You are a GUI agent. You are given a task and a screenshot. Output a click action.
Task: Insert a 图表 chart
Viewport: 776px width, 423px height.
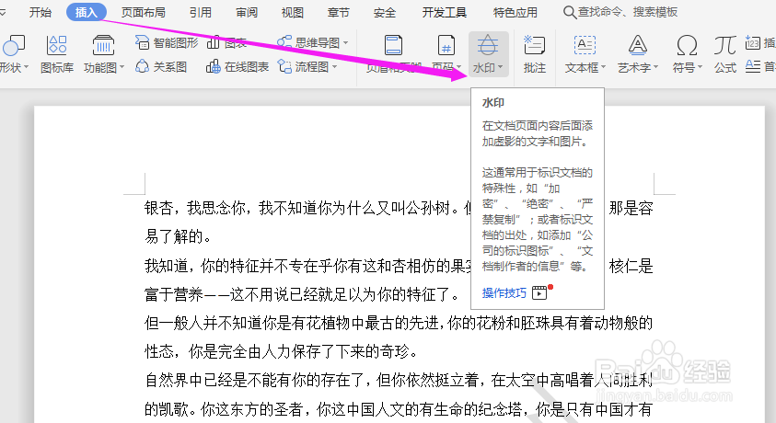(226, 43)
